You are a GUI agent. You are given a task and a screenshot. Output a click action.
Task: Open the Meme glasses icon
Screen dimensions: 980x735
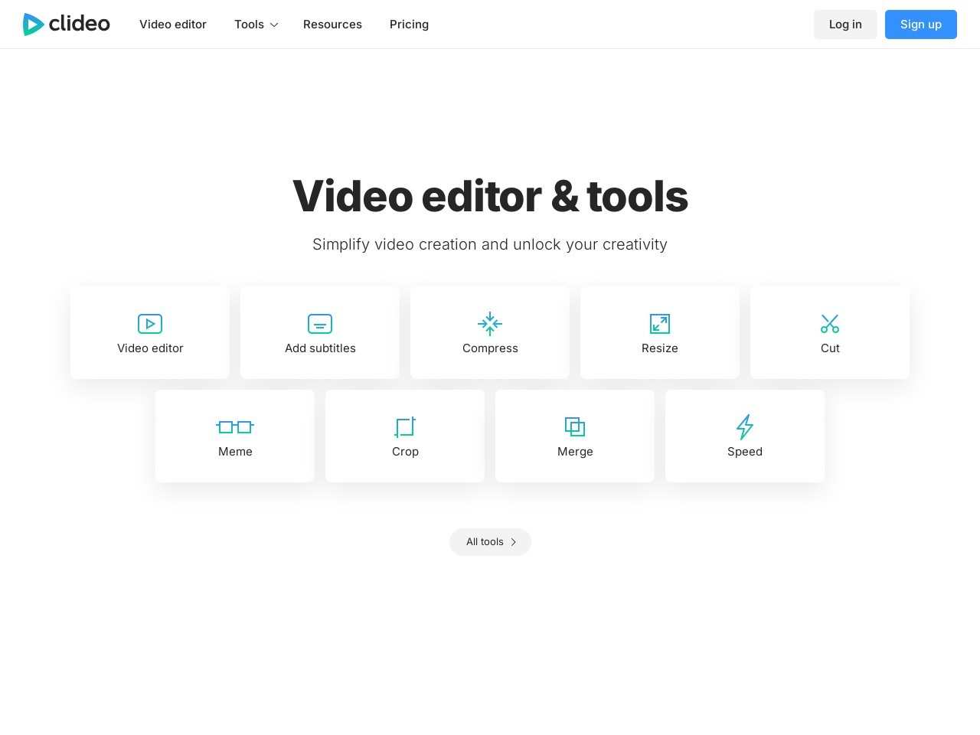point(235,427)
